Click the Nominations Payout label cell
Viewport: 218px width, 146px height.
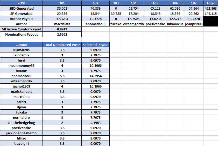tap(22, 34)
